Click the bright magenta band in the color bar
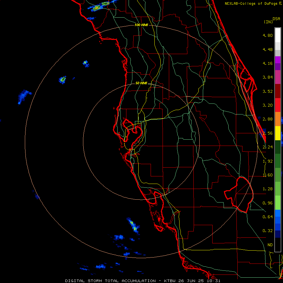 pos(278,60)
